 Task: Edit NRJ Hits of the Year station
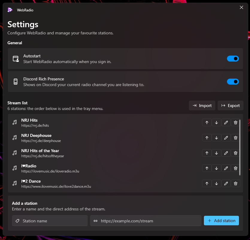point(226,153)
